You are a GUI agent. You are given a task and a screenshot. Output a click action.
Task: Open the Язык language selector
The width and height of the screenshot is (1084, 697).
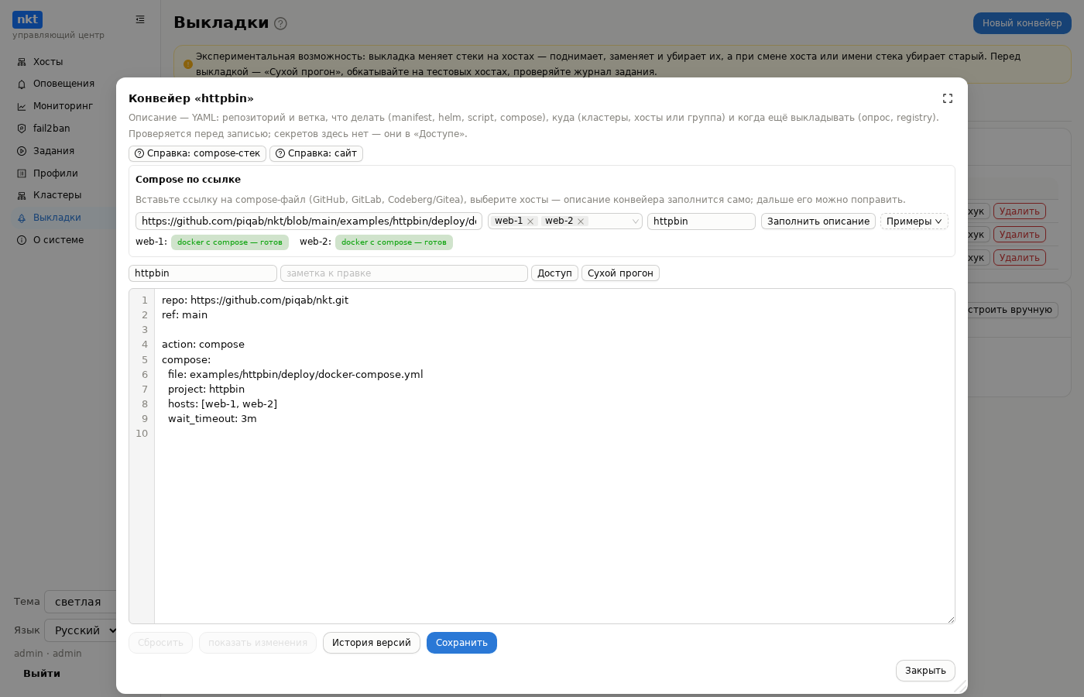[81, 630]
